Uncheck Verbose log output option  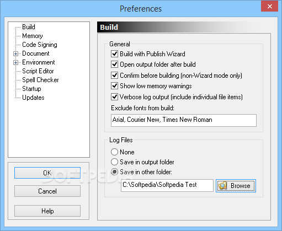point(114,97)
